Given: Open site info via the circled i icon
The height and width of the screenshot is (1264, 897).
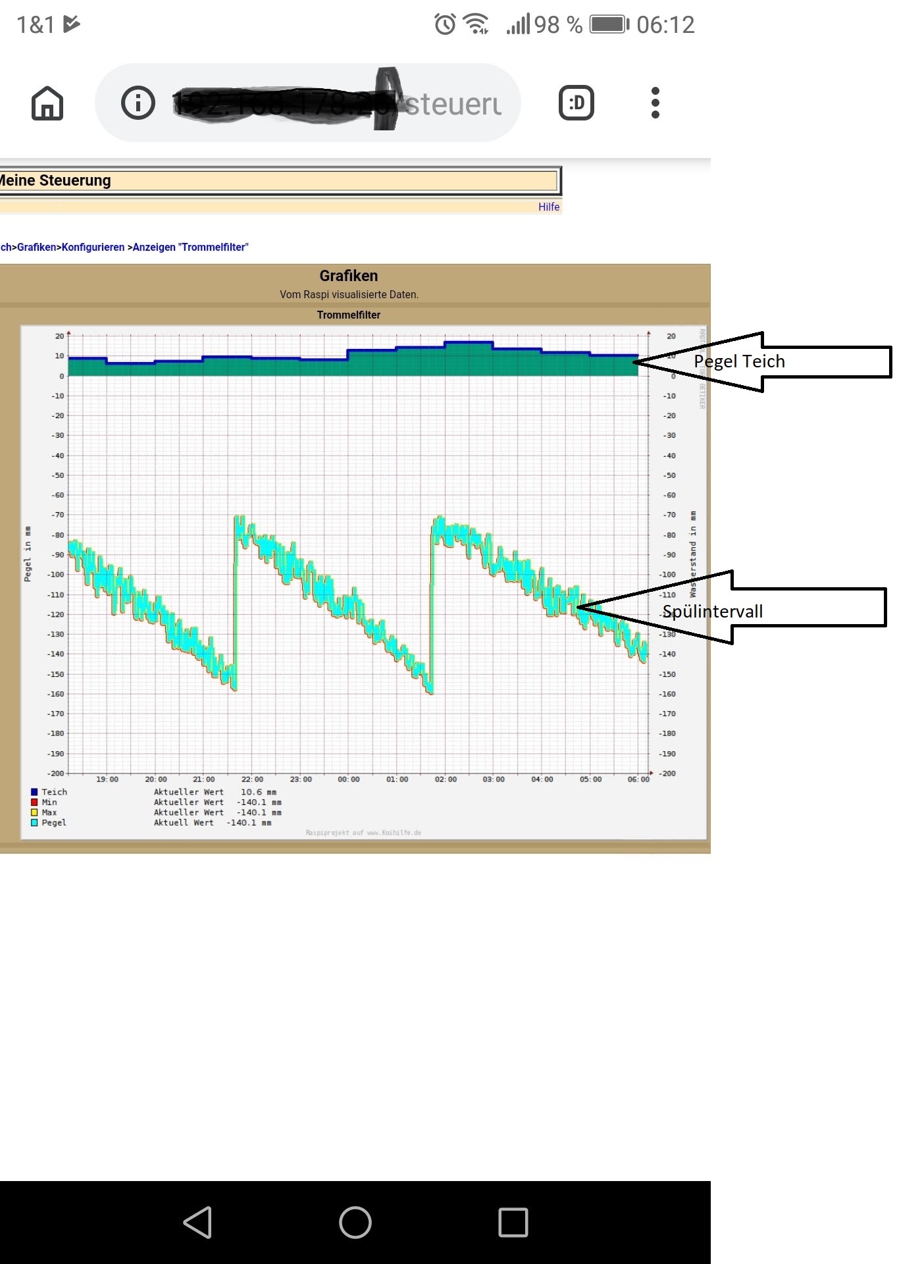Looking at the screenshot, I should tap(138, 103).
